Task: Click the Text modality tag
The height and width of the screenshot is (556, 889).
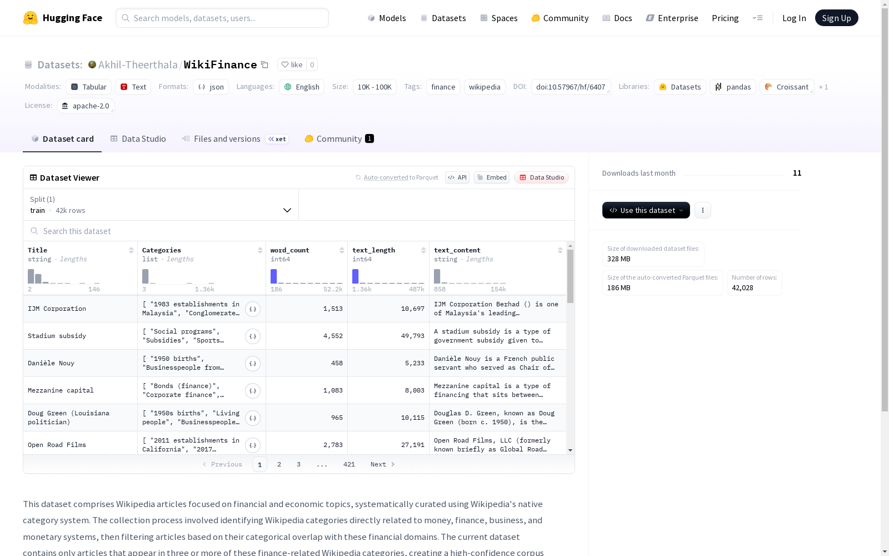Action: (x=133, y=87)
